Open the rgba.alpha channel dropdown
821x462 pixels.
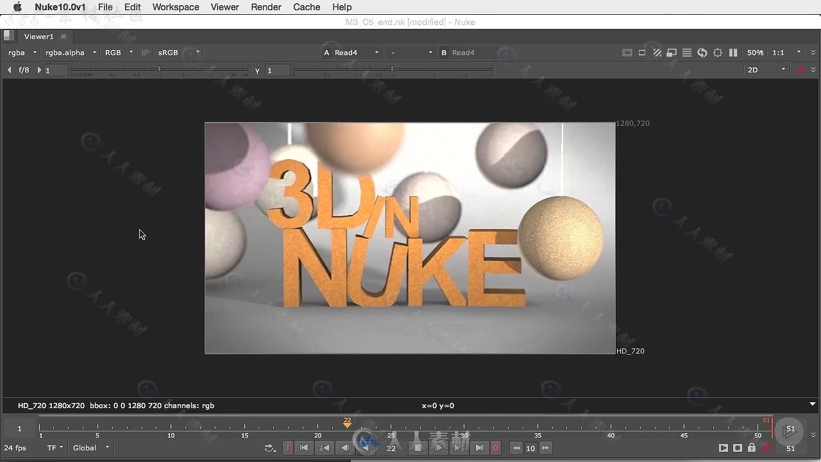(x=71, y=53)
